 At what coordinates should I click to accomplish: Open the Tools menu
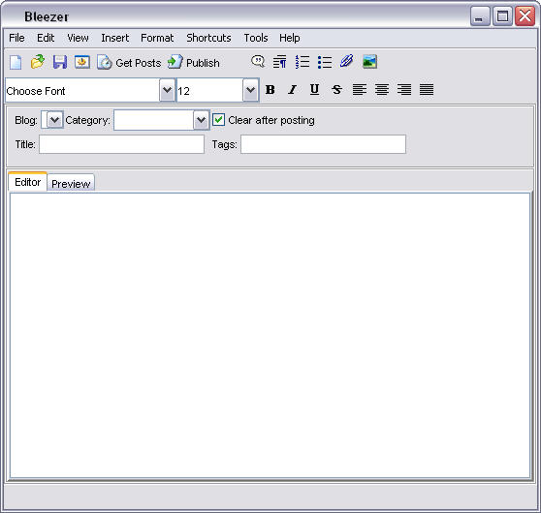256,38
